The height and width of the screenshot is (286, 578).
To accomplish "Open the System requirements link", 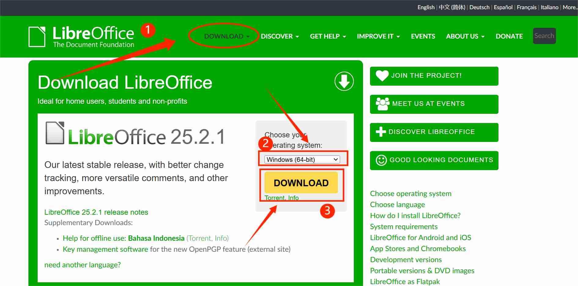I will click(404, 226).
